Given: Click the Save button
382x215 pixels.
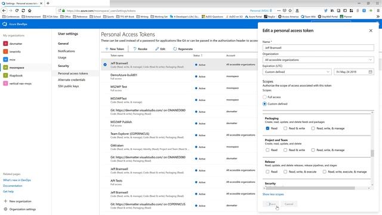Looking at the screenshot, I should click(270, 204).
